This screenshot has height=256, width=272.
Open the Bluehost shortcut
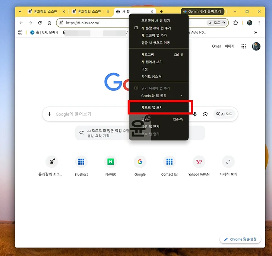[81, 166]
